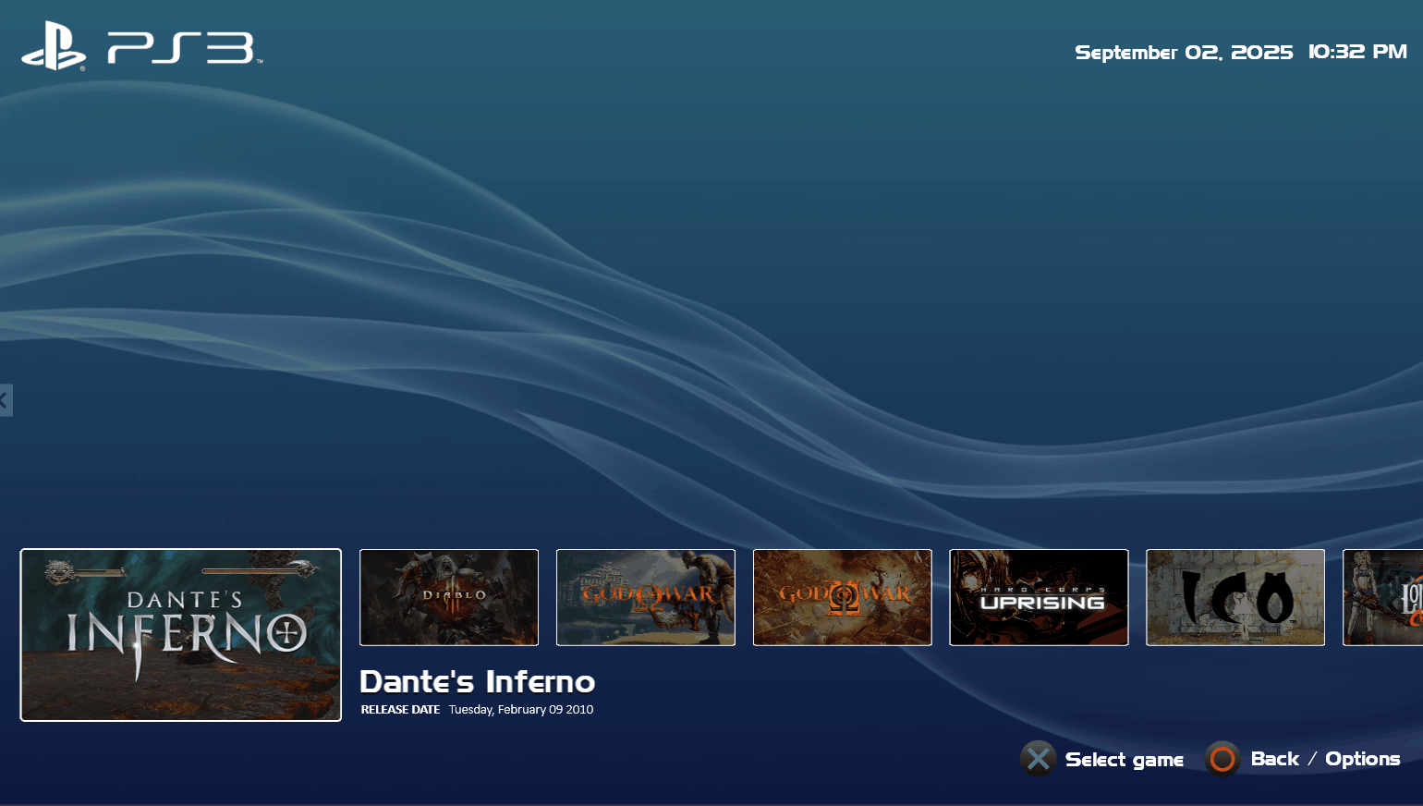The image size is (1423, 806).
Task: Click the Dante's Inferno title text
Action: (477, 682)
